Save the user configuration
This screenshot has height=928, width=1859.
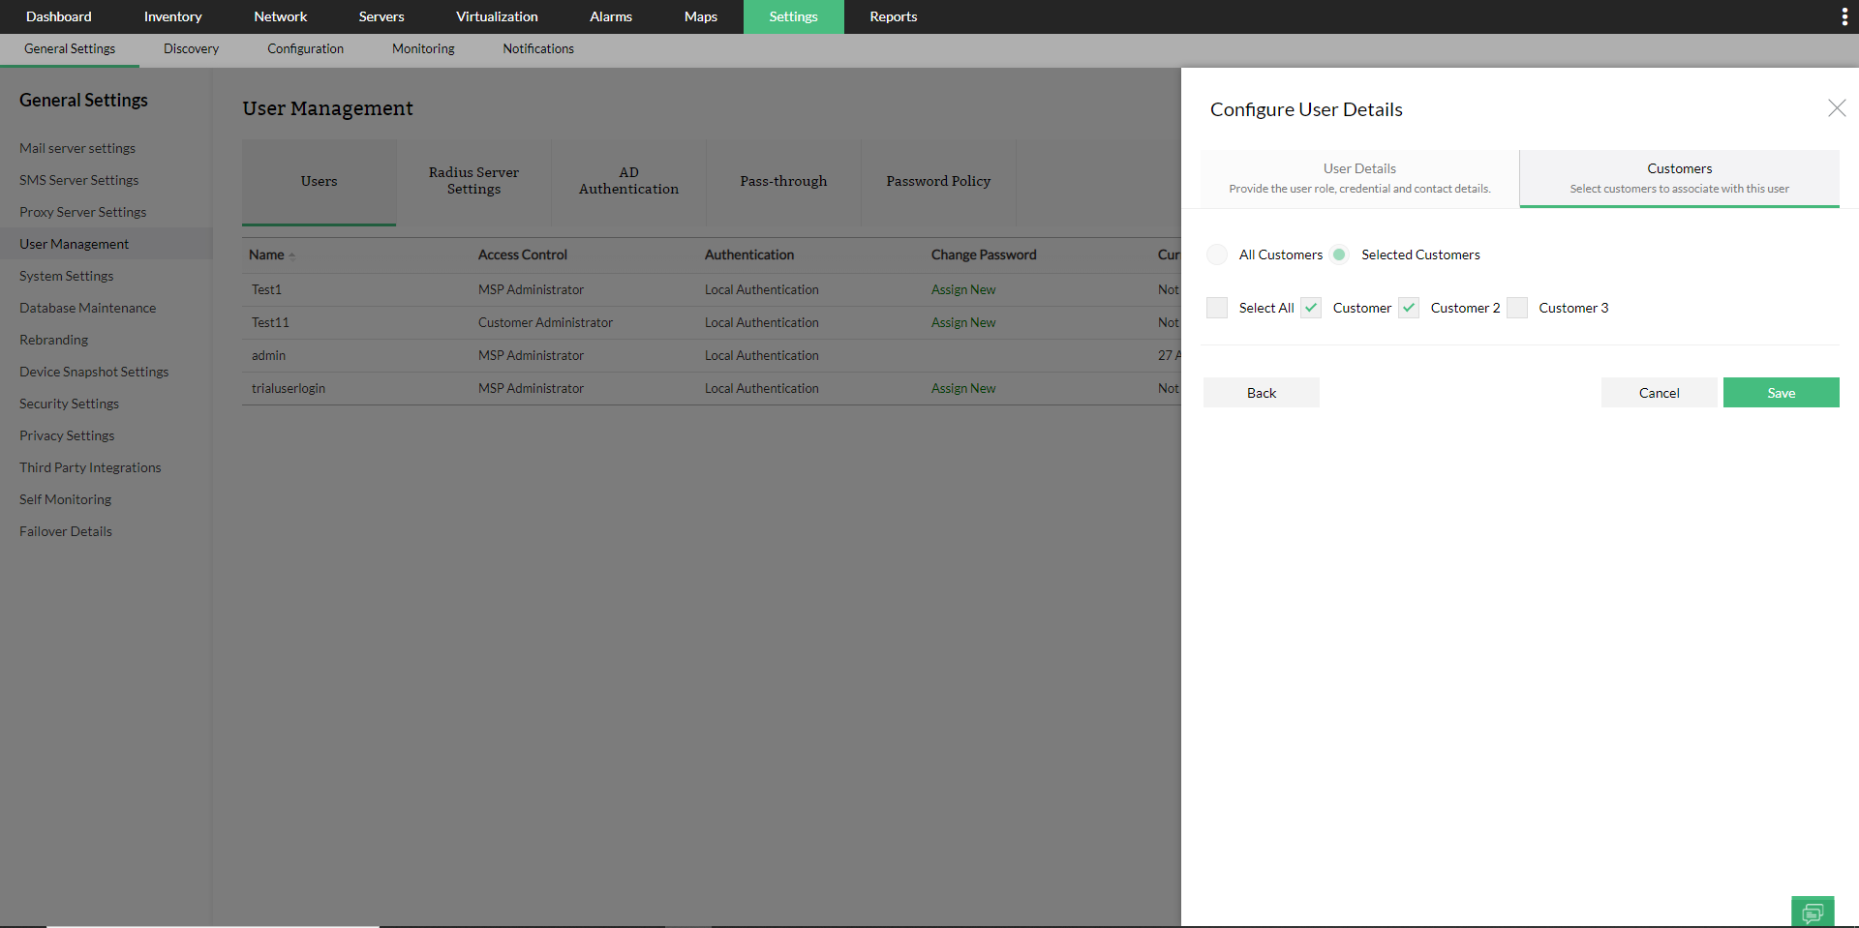pos(1781,392)
